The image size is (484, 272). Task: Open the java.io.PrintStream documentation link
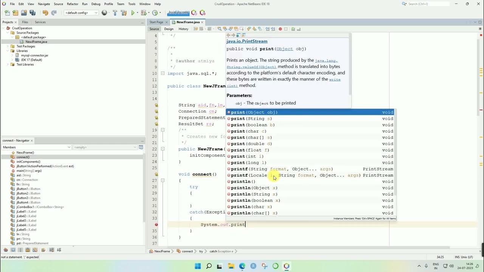point(247,41)
